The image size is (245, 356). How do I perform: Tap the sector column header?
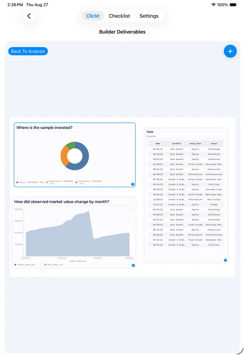coord(214,143)
